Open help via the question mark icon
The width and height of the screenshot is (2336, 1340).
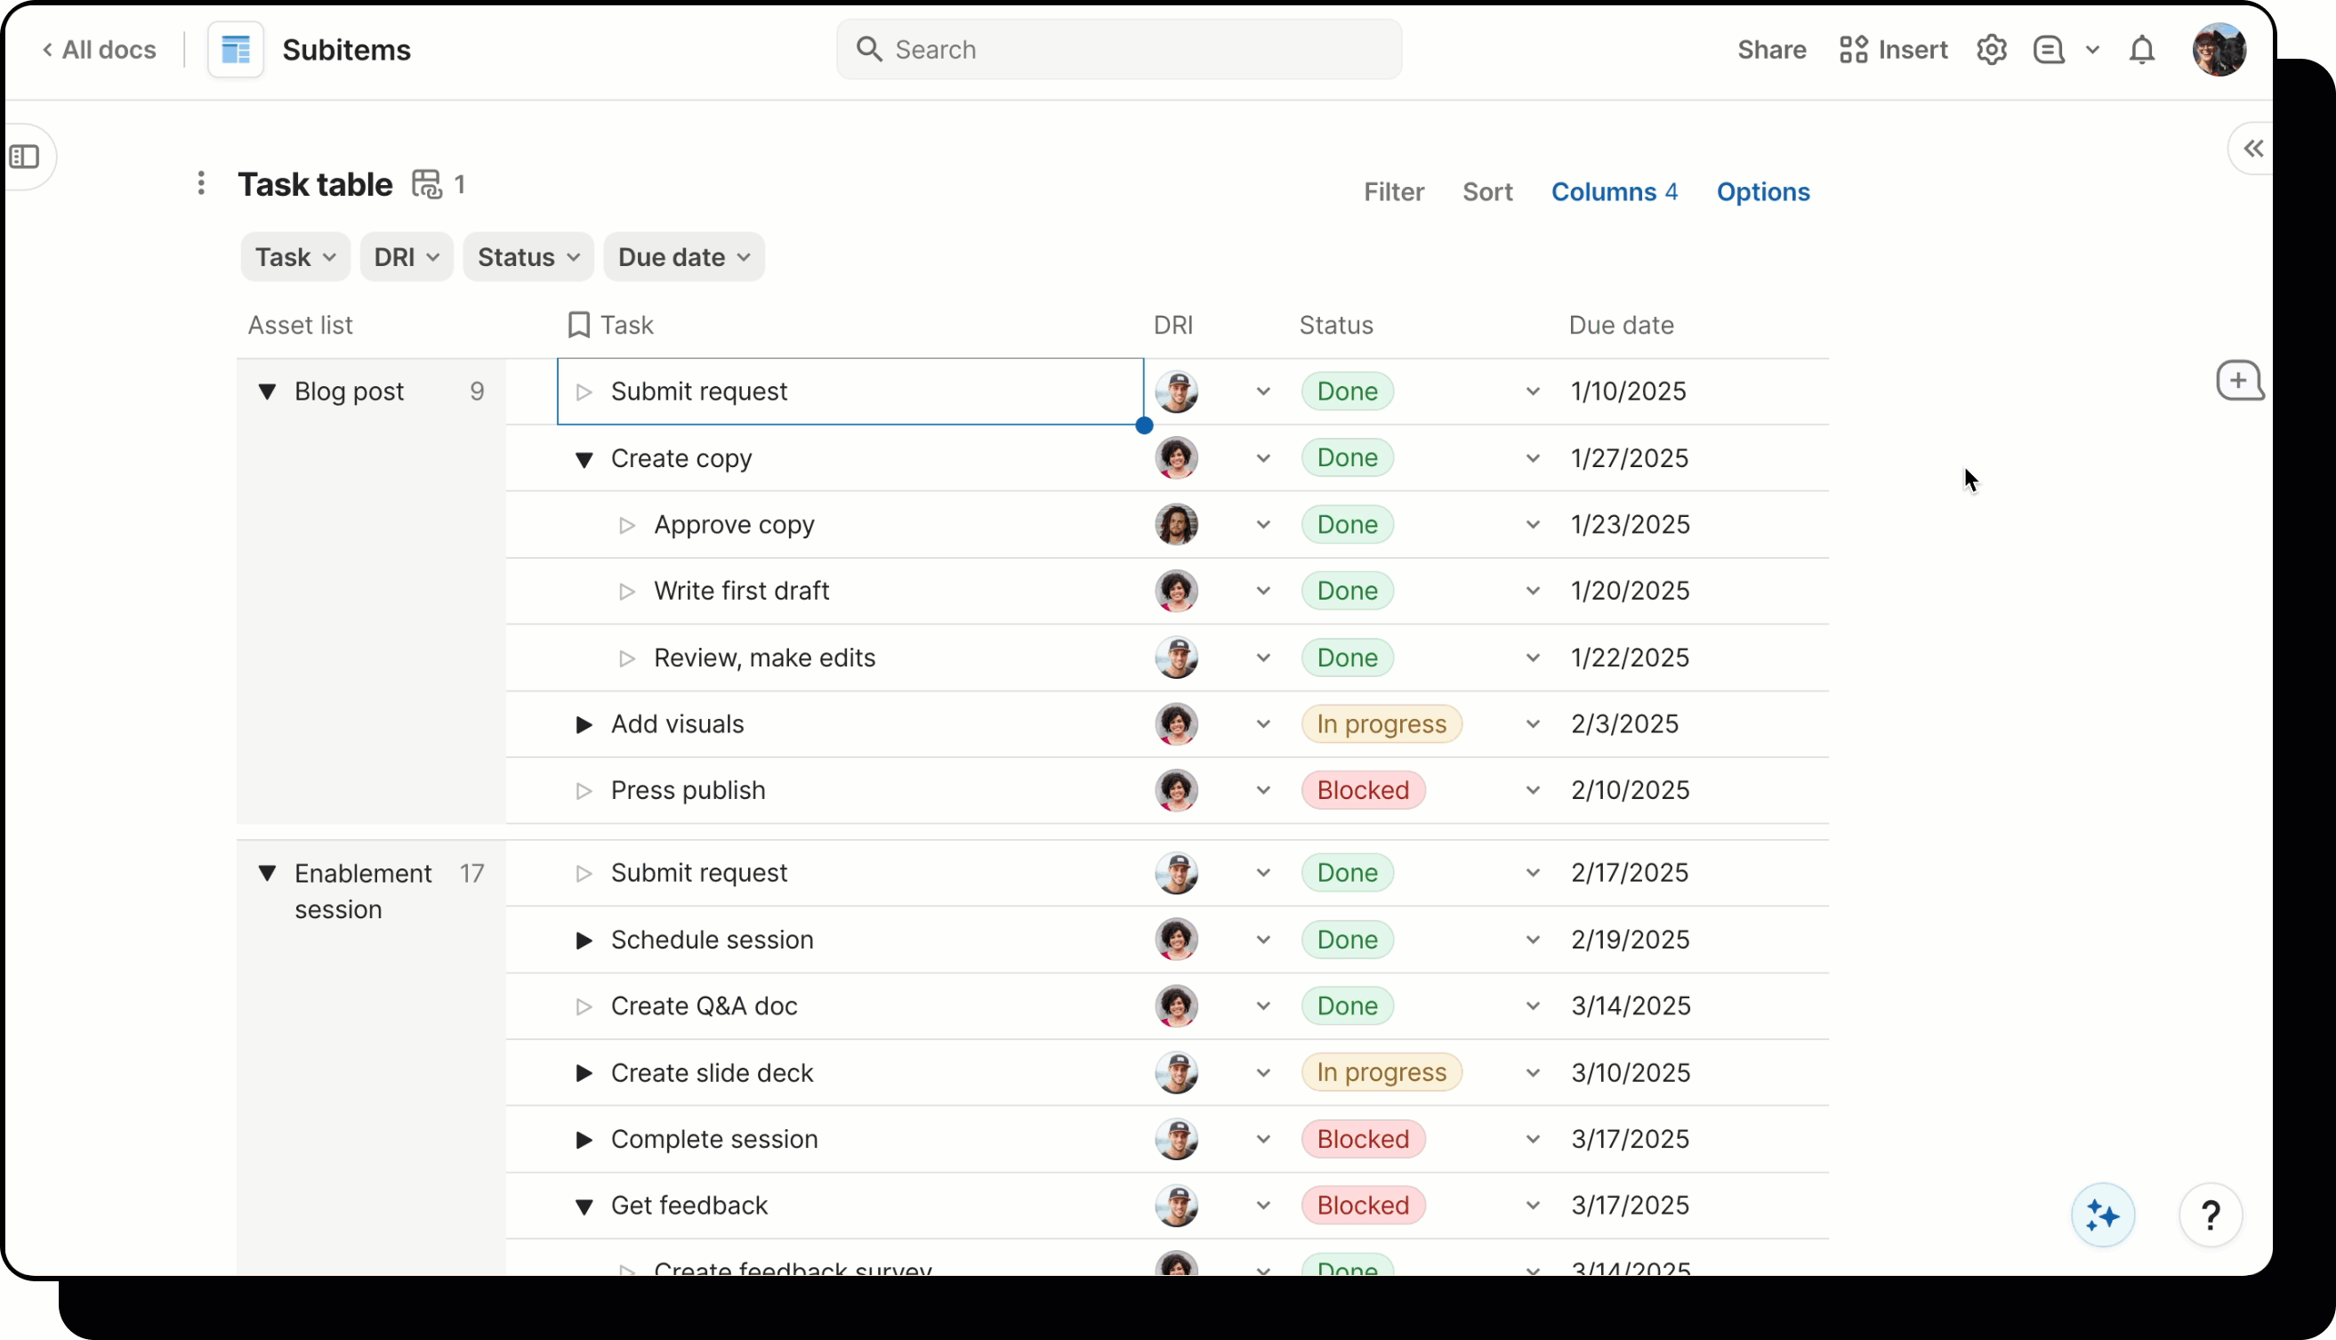[x=2211, y=1215]
